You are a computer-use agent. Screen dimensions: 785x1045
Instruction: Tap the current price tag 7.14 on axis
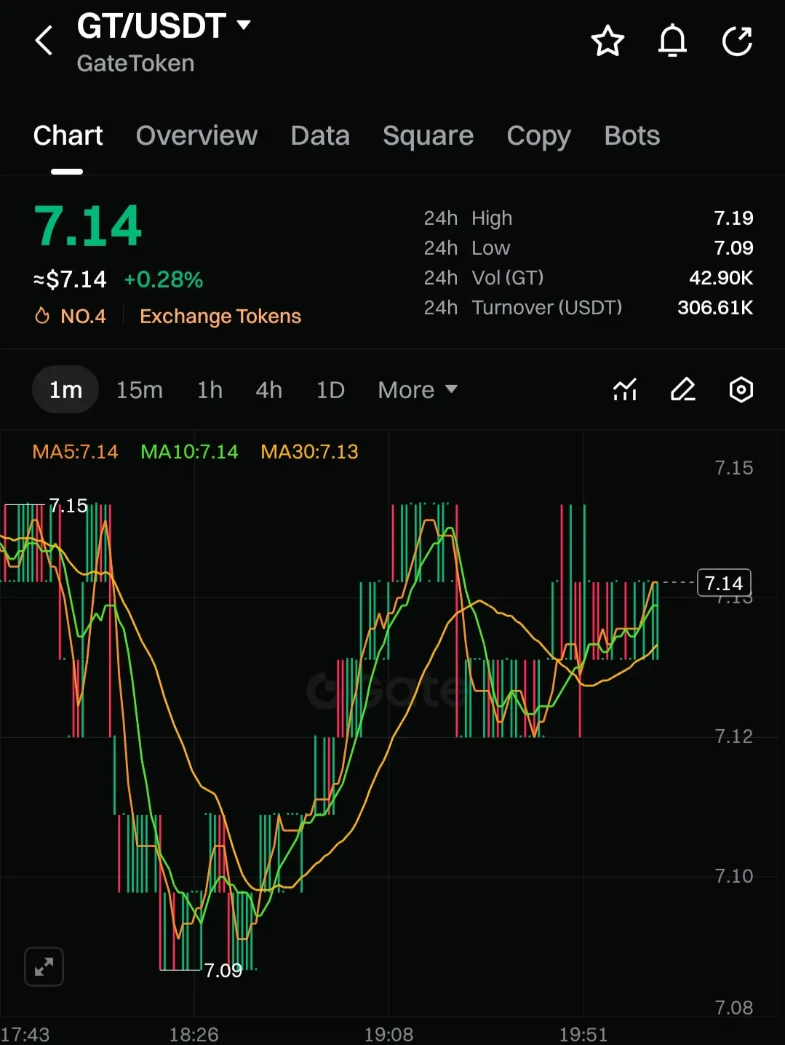[x=724, y=583]
